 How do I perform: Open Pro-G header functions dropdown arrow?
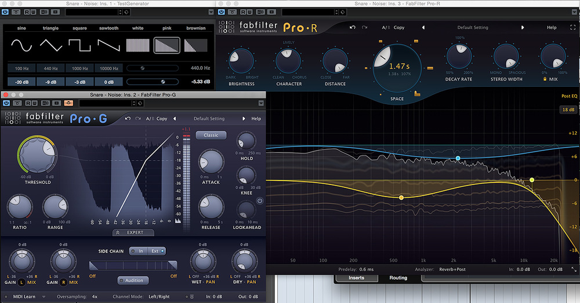click(x=261, y=103)
